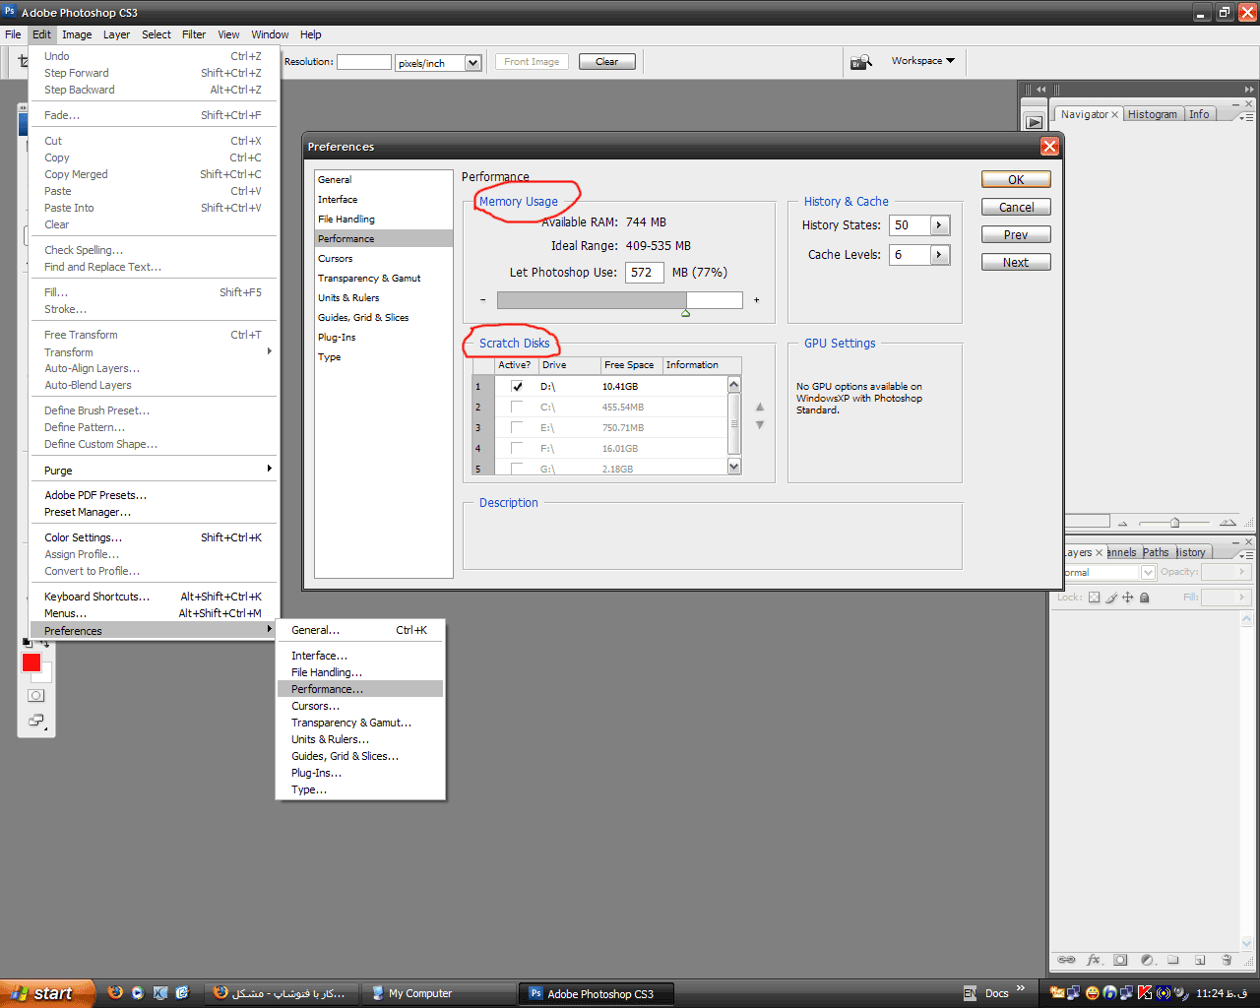The width and height of the screenshot is (1260, 1008).
Task: Click the Navigator zoom slider
Action: tap(1174, 523)
